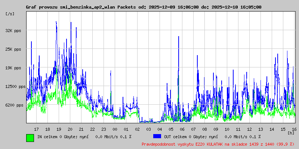This screenshot has height=149, width=299.
Task: Click the '19K pps' y-axis label
Action: point(13,68)
